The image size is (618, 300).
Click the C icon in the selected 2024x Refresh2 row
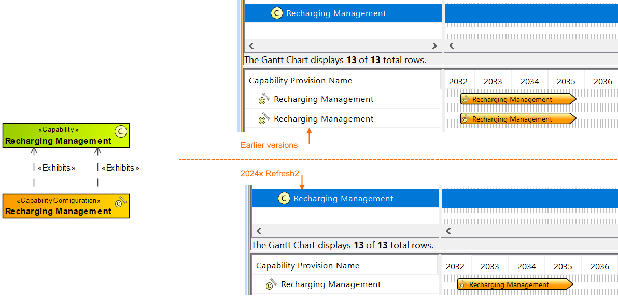tap(284, 199)
